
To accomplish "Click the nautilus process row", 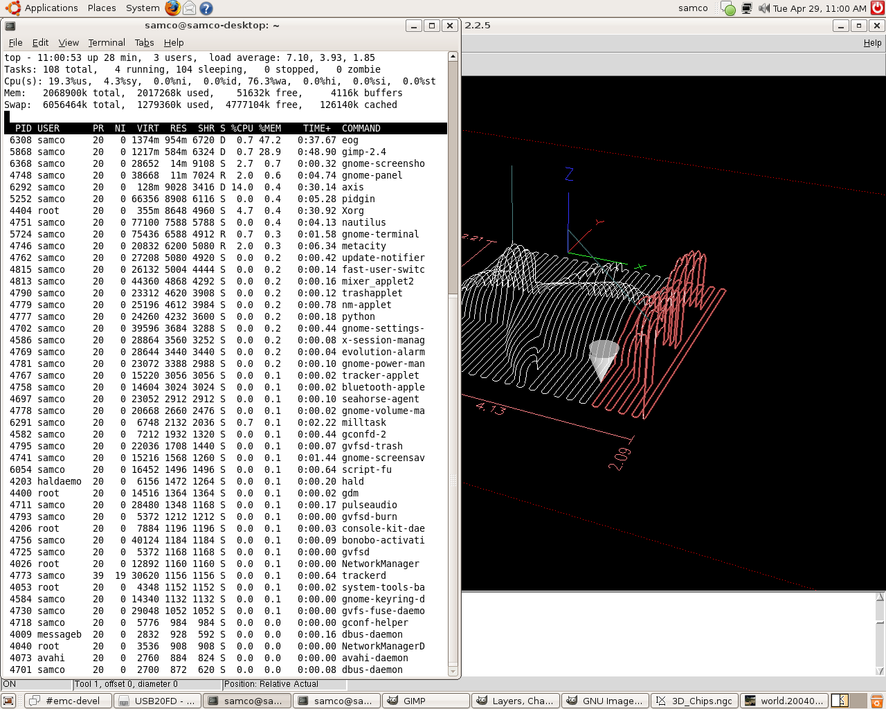I will pyautogui.click(x=226, y=222).
